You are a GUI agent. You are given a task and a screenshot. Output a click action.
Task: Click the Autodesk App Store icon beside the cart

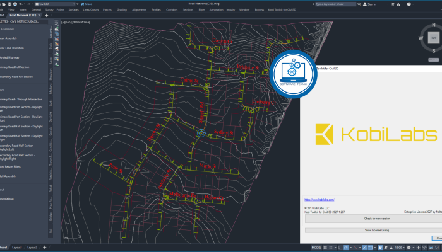tap(398, 4)
